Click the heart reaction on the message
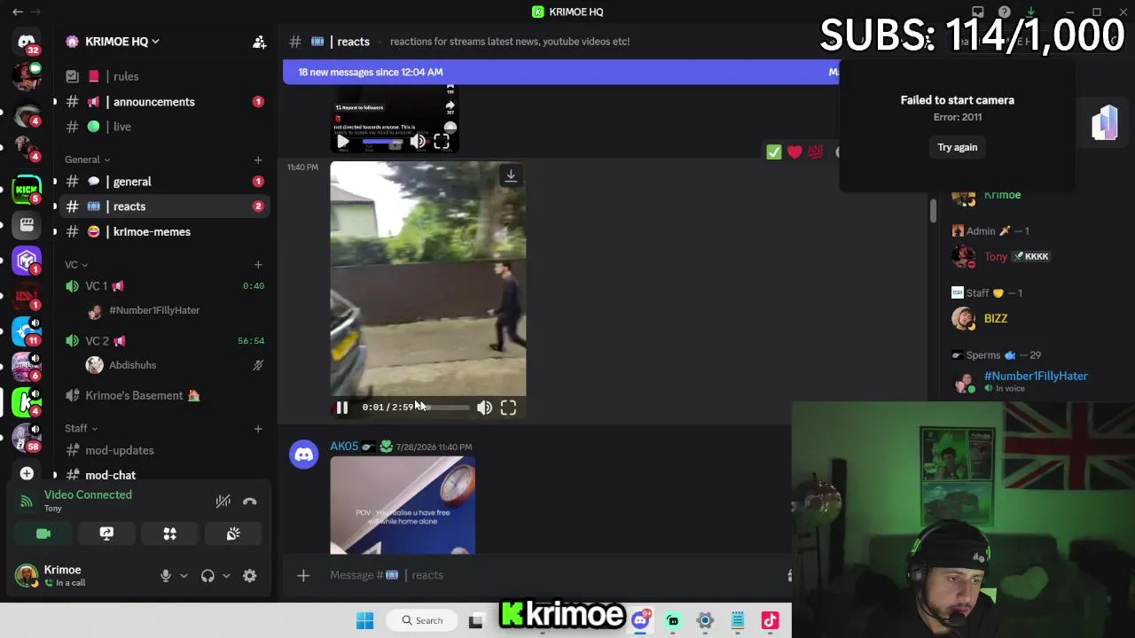The image size is (1135, 638). click(x=794, y=152)
